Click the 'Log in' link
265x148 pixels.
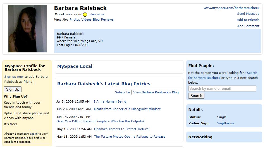tap(34, 134)
